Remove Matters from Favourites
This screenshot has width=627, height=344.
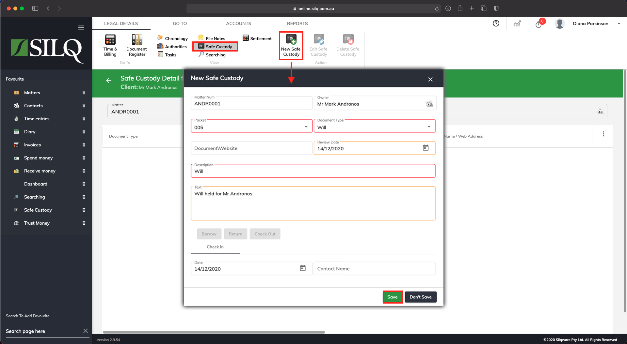point(84,93)
